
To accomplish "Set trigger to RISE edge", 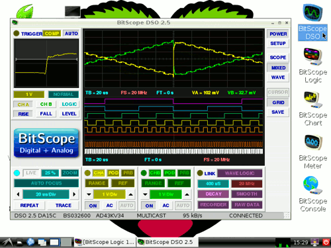I will 23,114.
